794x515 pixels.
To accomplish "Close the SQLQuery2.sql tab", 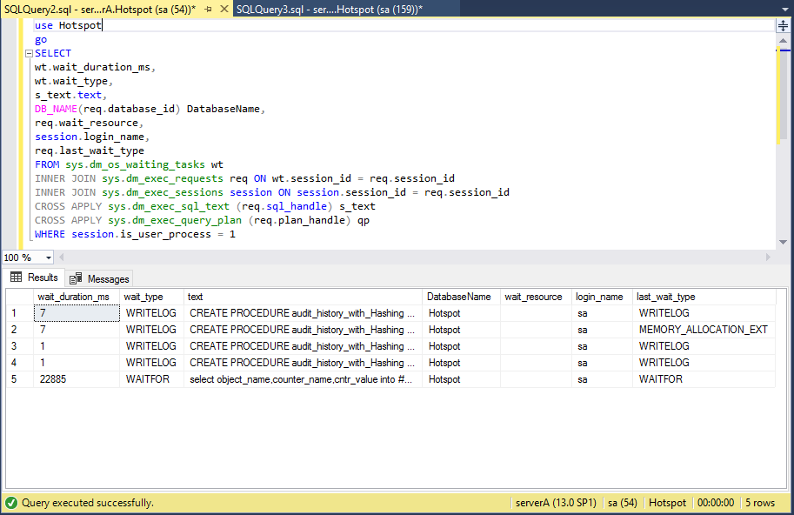I will click(x=223, y=9).
